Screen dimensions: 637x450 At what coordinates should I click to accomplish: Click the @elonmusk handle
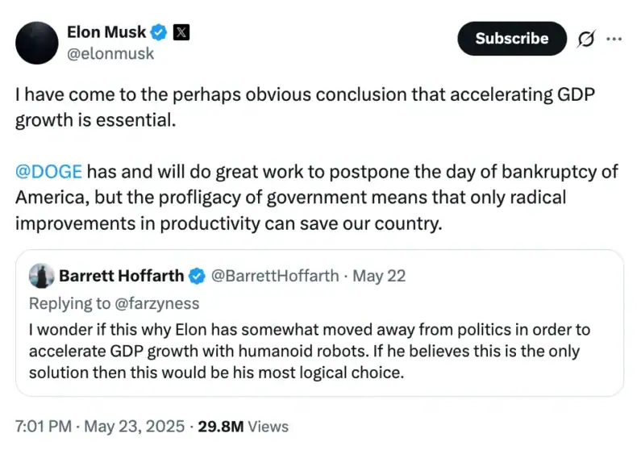pos(110,53)
